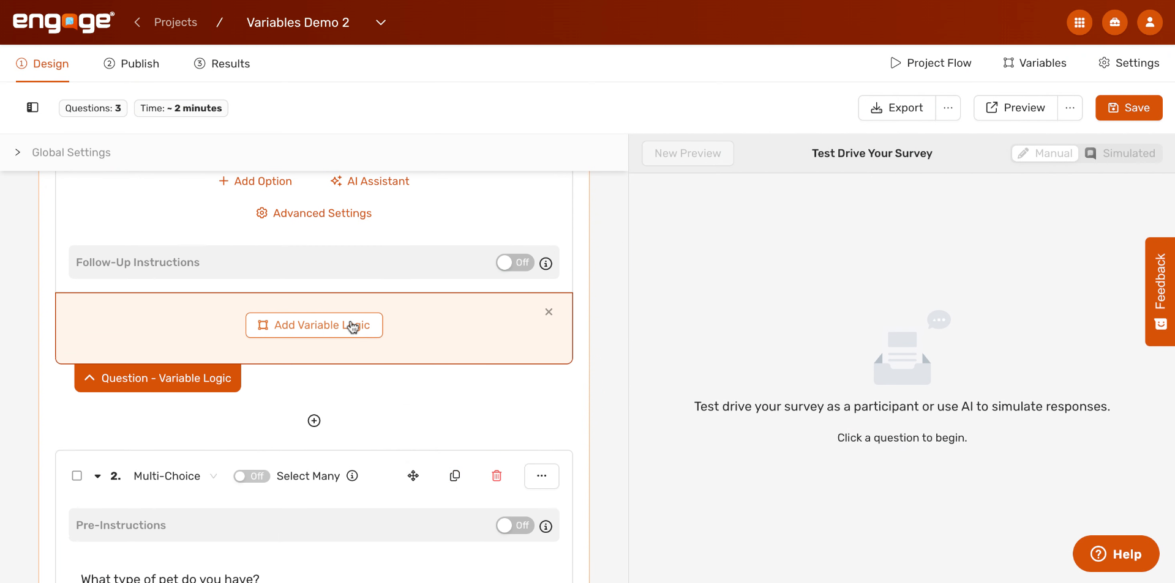
Task: Collapse question 2 with the triangle arrow
Action: (97, 476)
